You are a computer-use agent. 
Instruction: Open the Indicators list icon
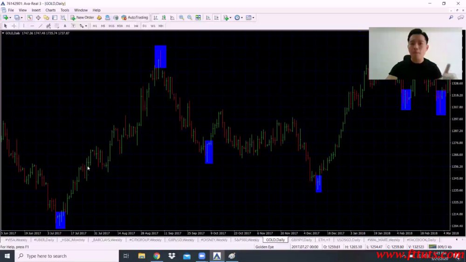point(226,18)
